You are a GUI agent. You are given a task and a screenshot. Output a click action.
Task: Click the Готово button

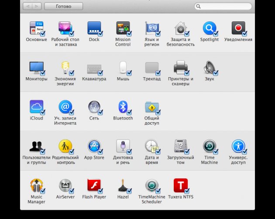[63, 6]
